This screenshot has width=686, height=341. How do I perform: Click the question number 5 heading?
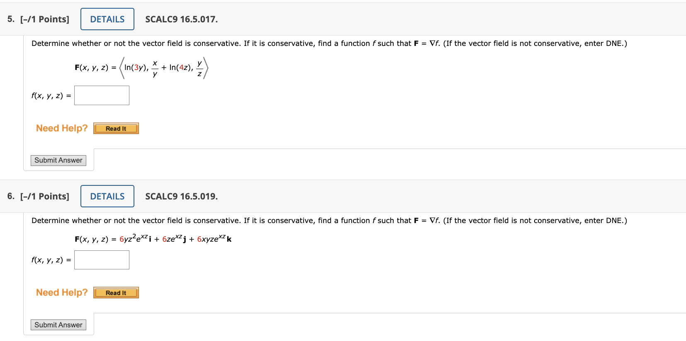[10, 19]
